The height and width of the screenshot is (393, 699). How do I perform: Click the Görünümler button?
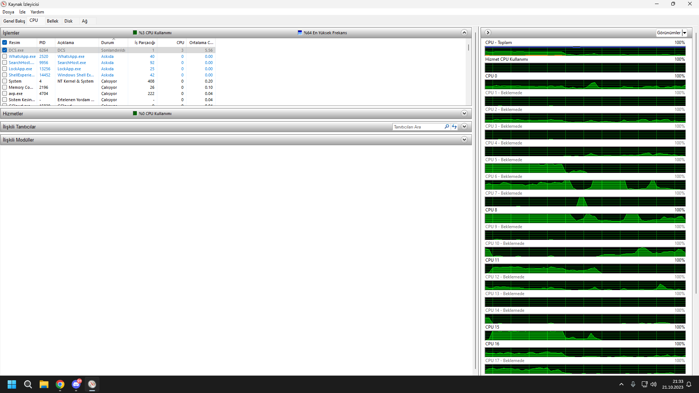668,33
